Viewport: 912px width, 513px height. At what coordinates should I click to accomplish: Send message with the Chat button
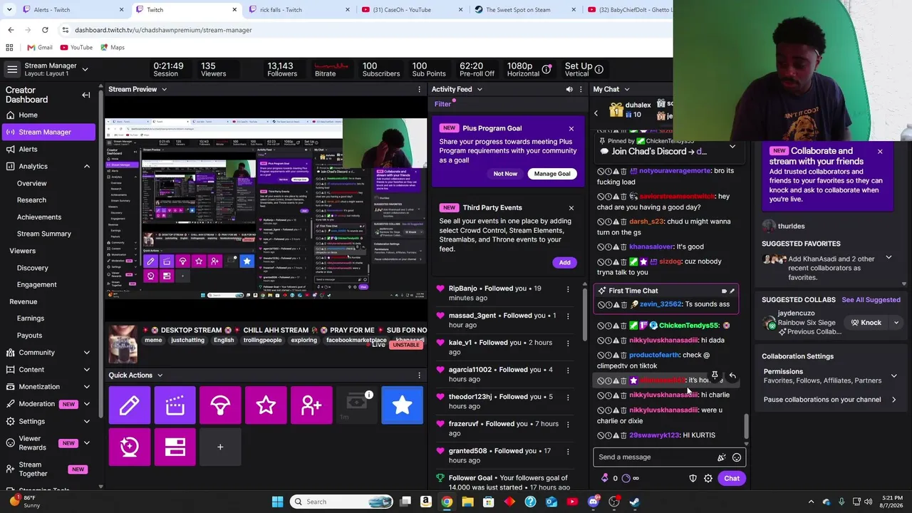[732, 478]
